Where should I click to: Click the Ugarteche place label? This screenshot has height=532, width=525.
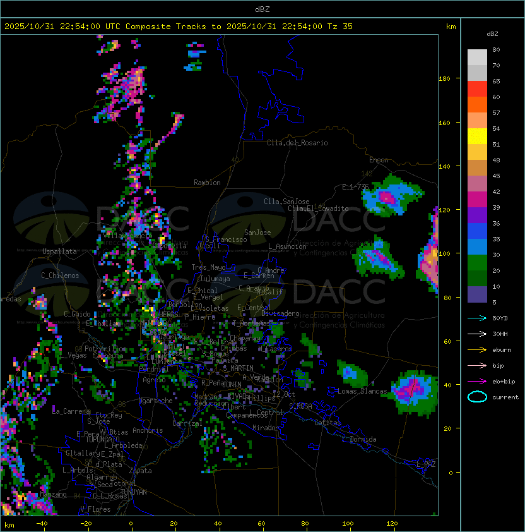(x=156, y=401)
